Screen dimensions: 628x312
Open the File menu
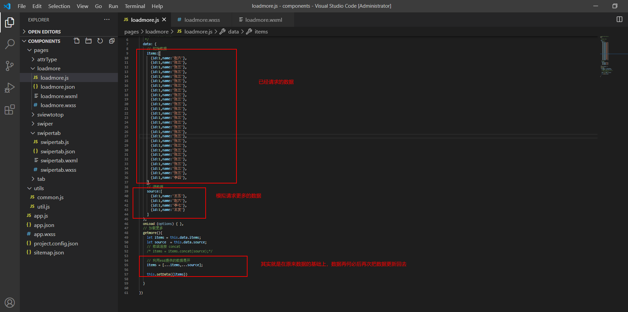[x=21, y=6]
